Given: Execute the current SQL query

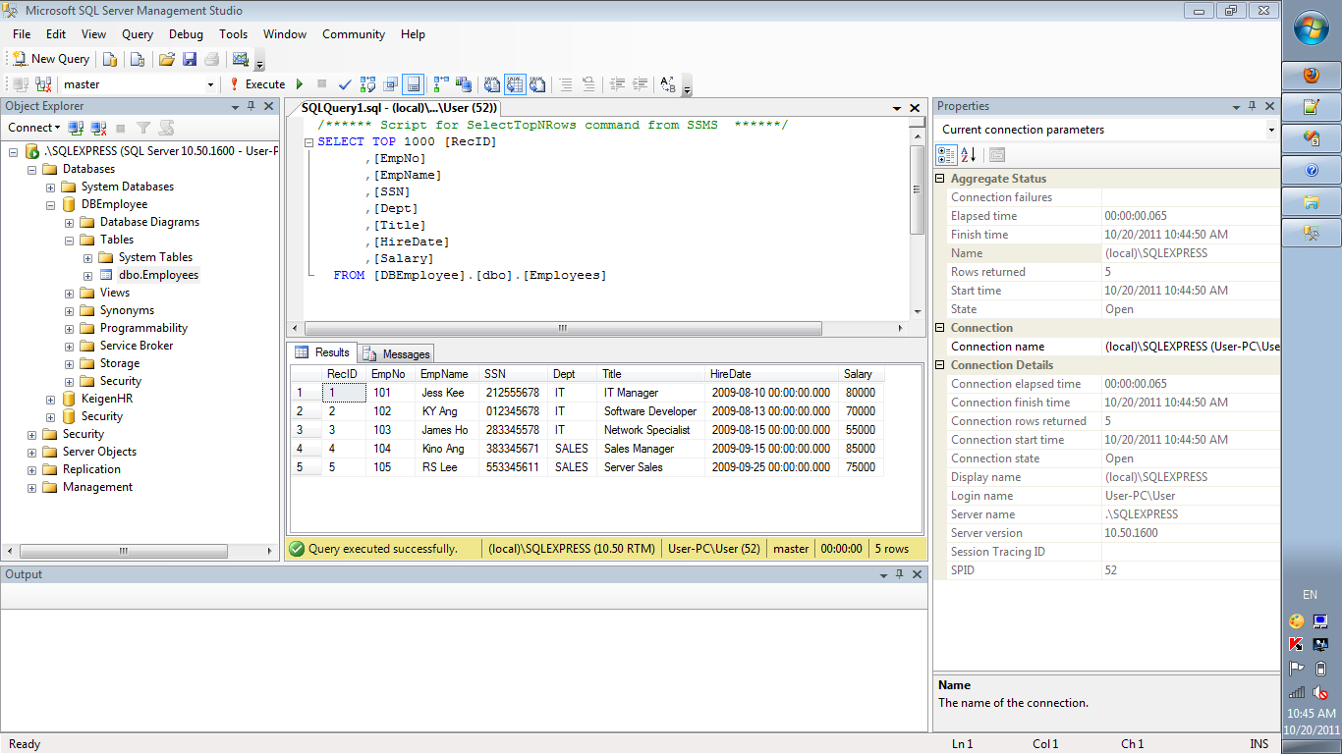Looking at the screenshot, I should 256,84.
